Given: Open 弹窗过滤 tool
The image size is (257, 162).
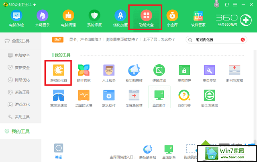Looking at the screenshot, I should click(x=159, y=73).
